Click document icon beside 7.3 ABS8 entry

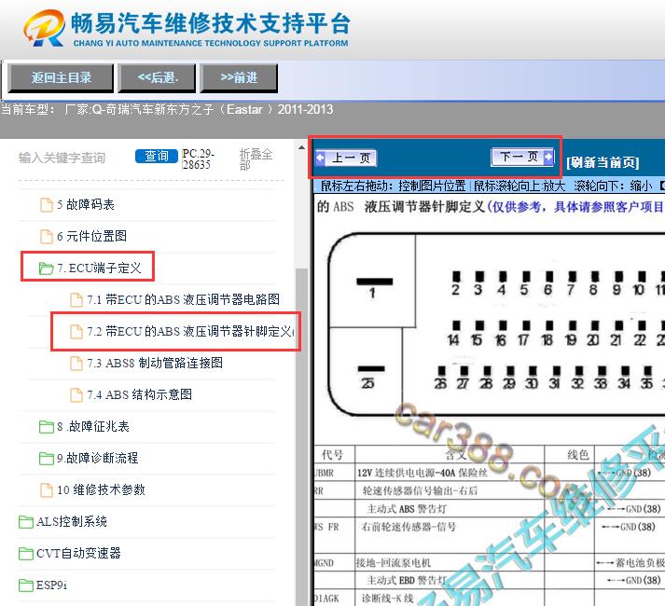click(76, 364)
